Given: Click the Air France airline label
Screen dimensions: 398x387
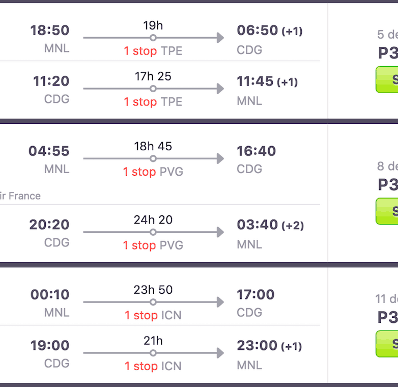Looking at the screenshot, I should pyautogui.click(x=20, y=196).
